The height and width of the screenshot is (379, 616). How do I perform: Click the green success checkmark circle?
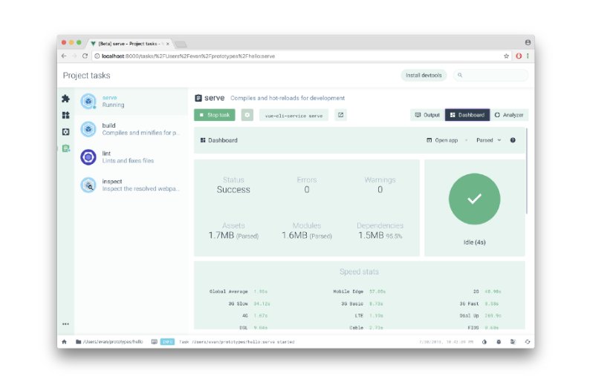click(474, 199)
